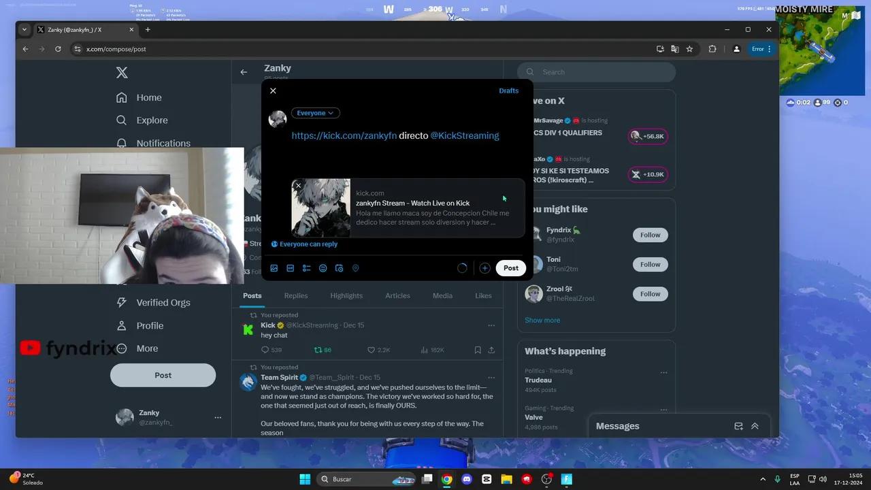This screenshot has height=490, width=871.
Task: Open more options on Kick's post
Action: click(491, 325)
